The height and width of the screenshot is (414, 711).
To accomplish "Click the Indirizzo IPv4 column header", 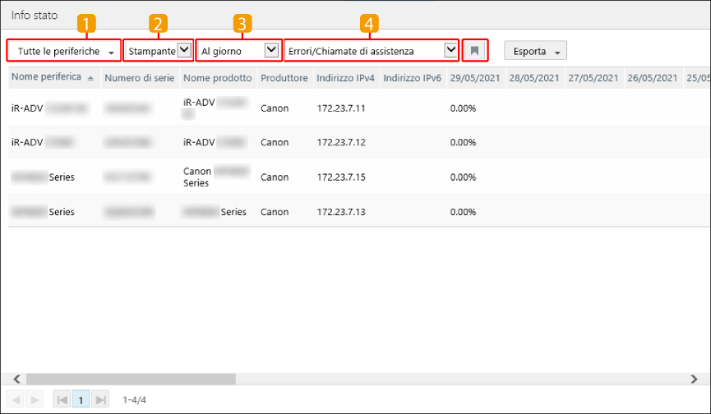I will (345, 77).
